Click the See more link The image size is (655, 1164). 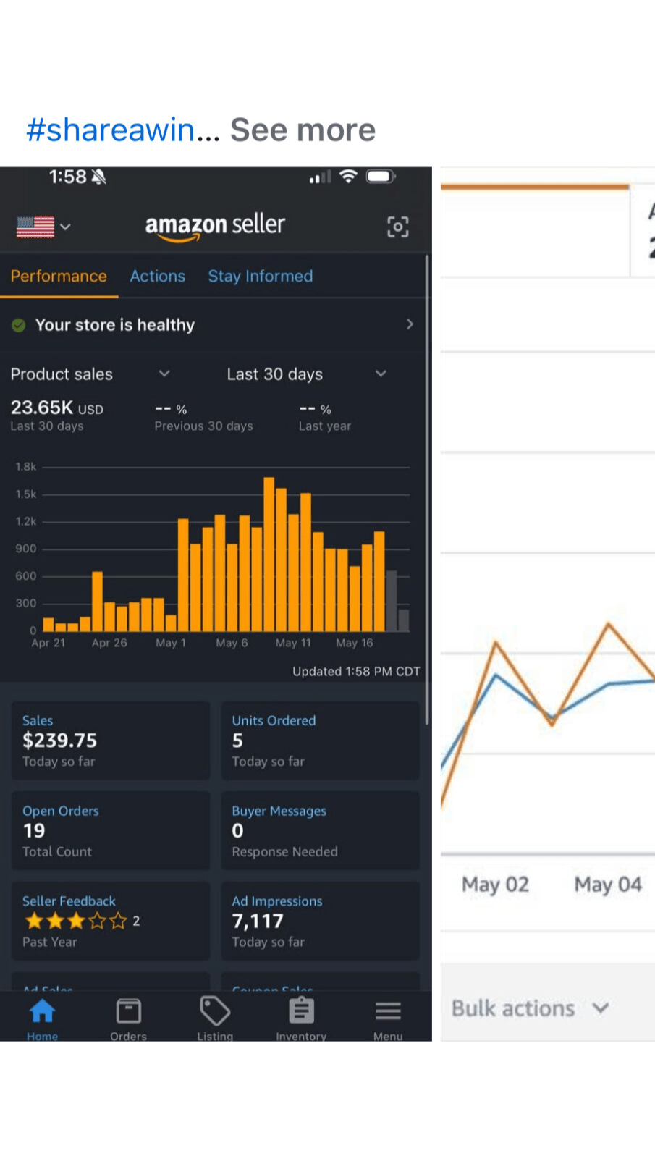coord(303,130)
